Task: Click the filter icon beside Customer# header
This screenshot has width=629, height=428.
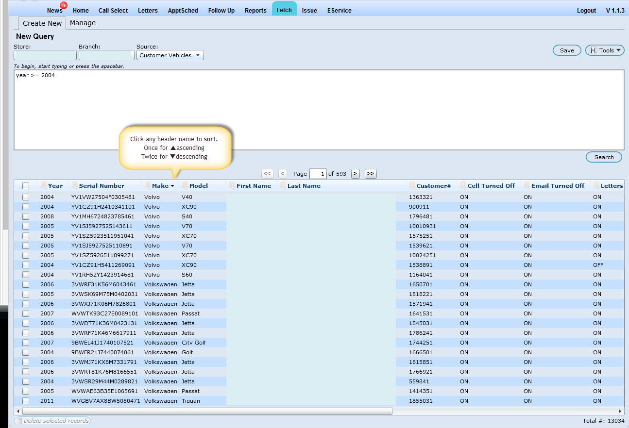Action: [x=412, y=186]
